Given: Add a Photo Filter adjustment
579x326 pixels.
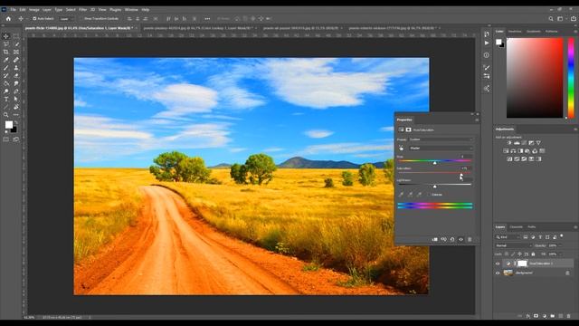Looking at the screenshot, I should [527, 151].
